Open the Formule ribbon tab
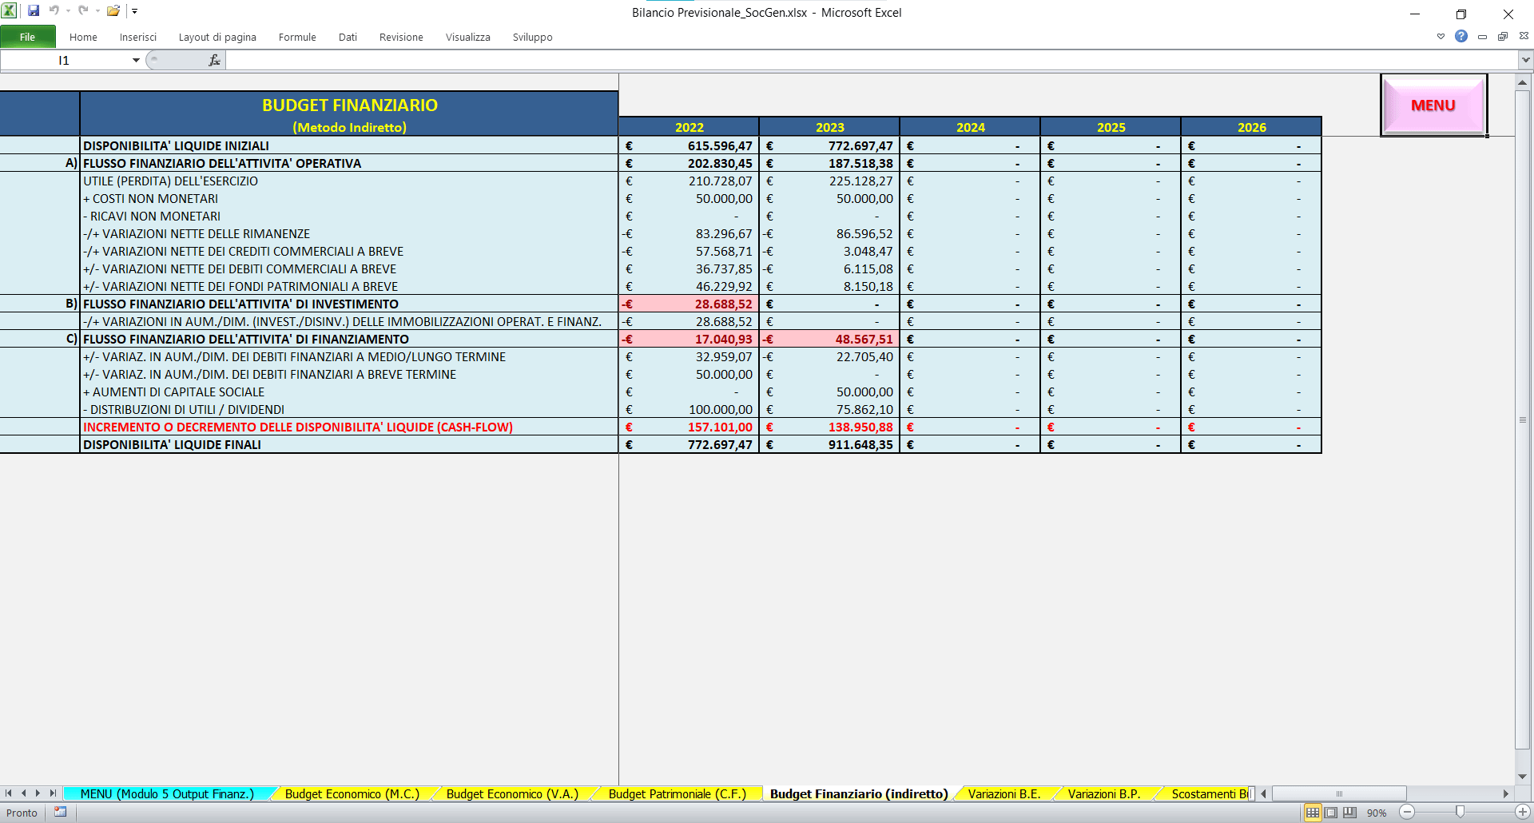The height and width of the screenshot is (823, 1534). click(297, 37)
